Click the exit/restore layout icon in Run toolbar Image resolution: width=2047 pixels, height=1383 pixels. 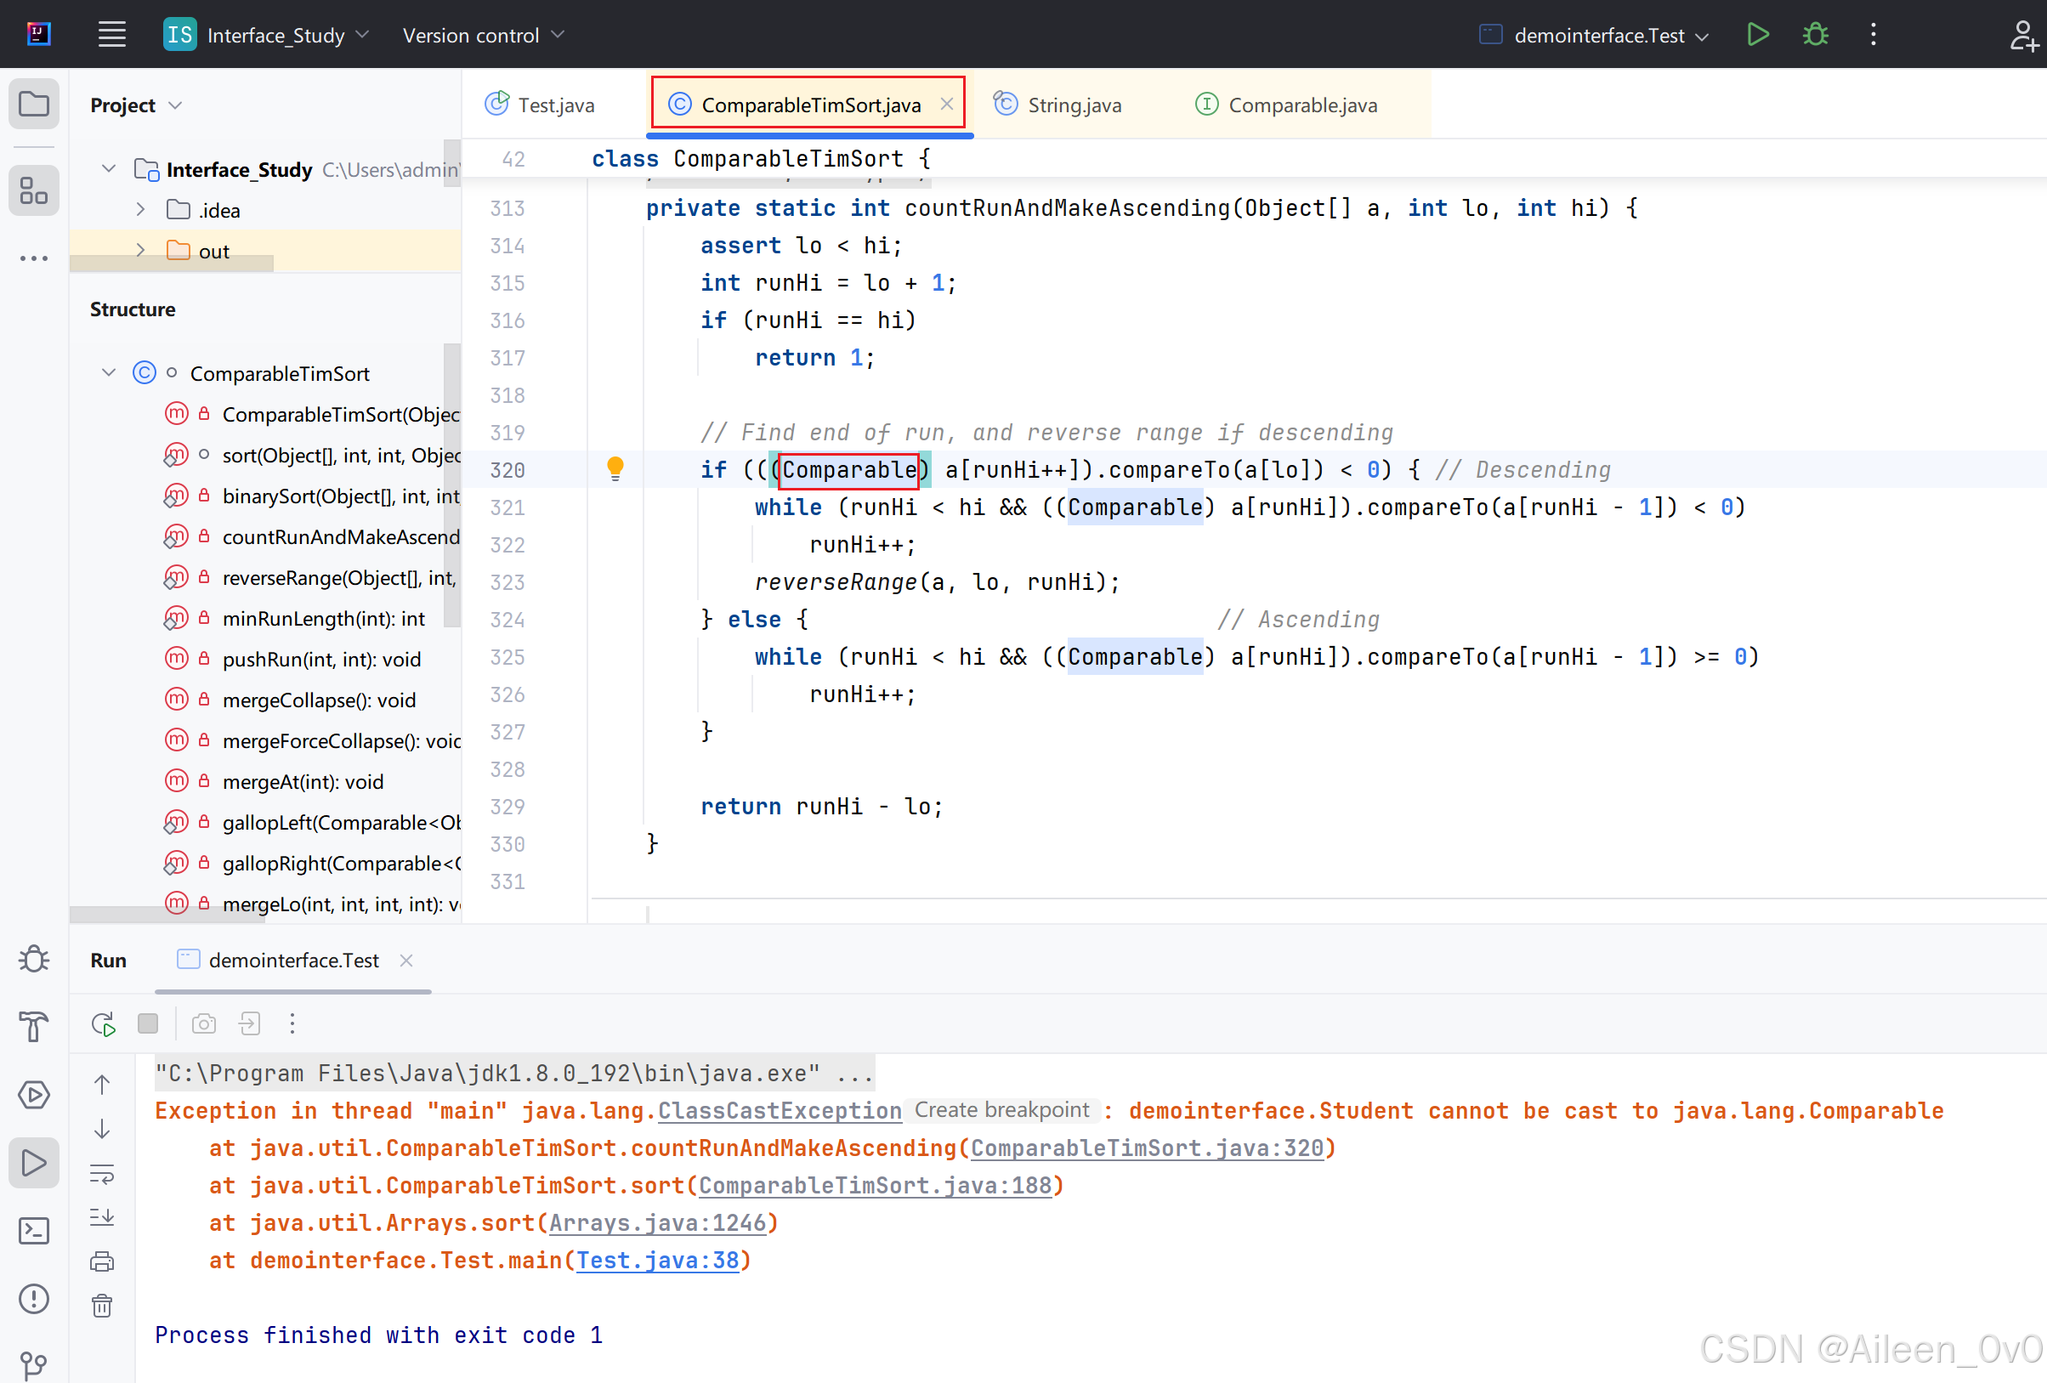click(250, 1023)
